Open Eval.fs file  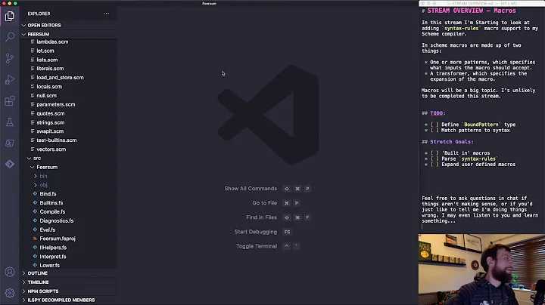point(47,230)
